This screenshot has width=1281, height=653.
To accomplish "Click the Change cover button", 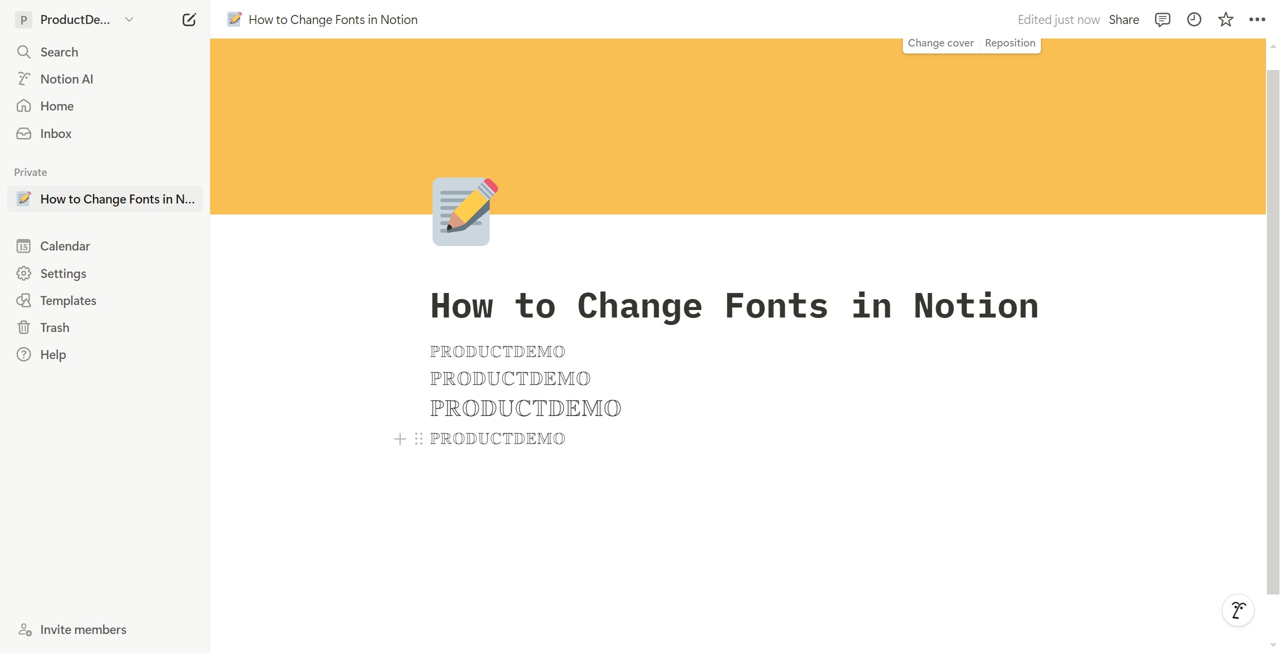I will tap(940, 43).
